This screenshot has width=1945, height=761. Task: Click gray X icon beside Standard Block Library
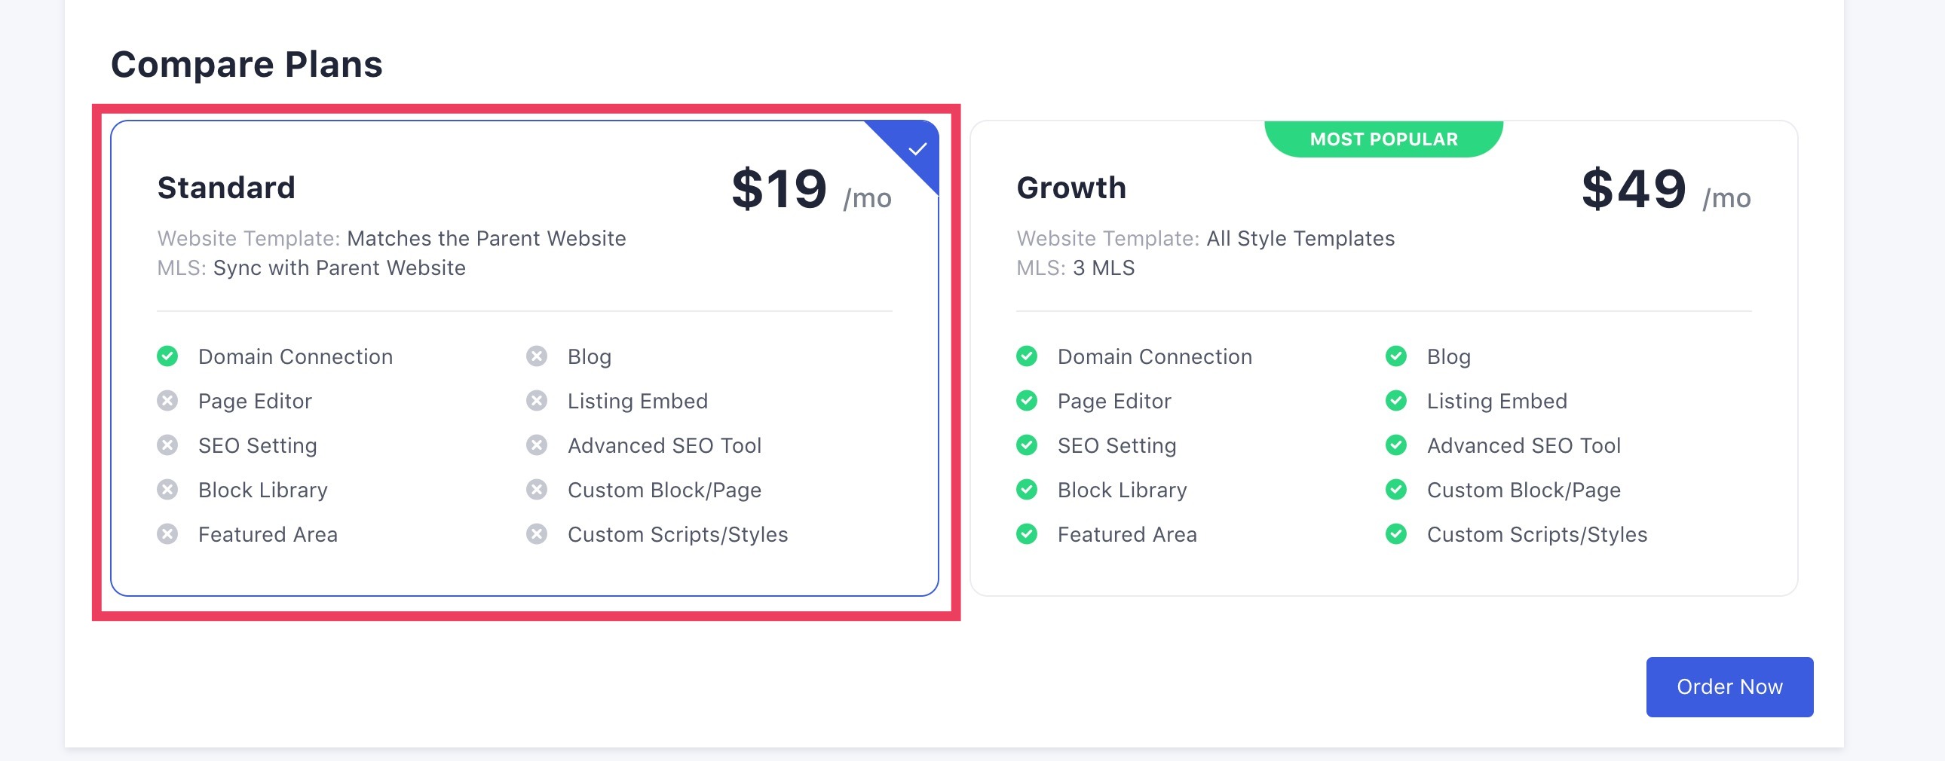click(167, 489)
